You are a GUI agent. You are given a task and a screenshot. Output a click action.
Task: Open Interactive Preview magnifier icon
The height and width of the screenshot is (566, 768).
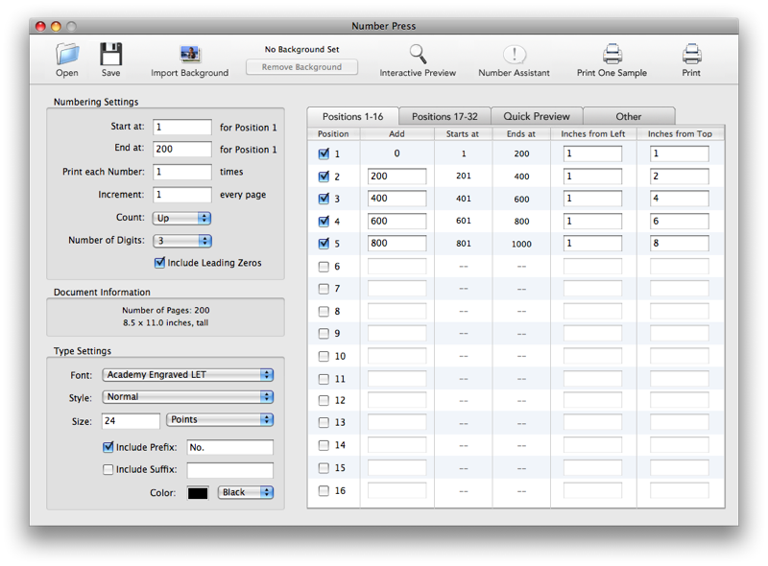click(x=418, y=54)
